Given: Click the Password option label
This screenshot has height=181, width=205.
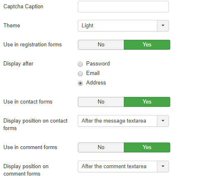Looking at the screenshot, I should pos(98,64).
